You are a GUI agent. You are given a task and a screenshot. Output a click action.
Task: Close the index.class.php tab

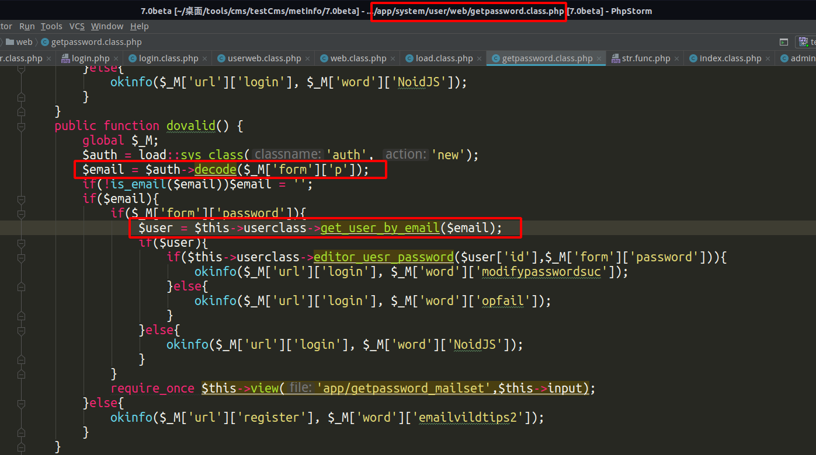[768, 58]
